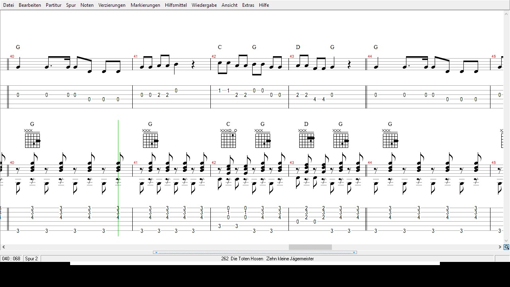The image size is (510, 287).
Task: Open the Hilfsmittel menu
Action: 176,5
